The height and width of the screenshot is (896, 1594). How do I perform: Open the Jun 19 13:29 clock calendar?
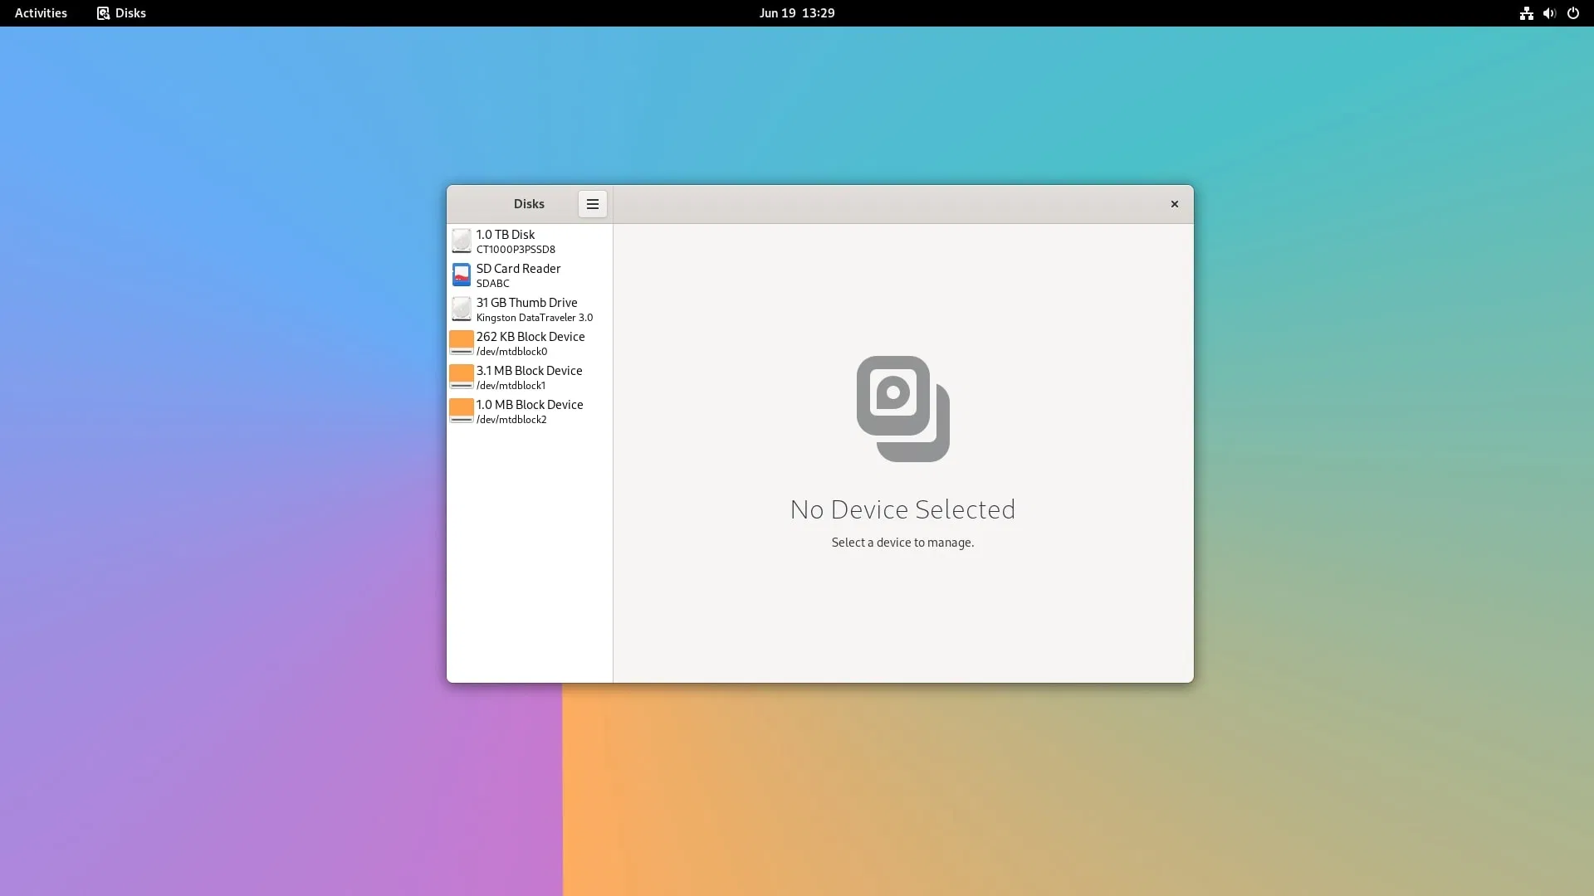(x=796, y=13)
